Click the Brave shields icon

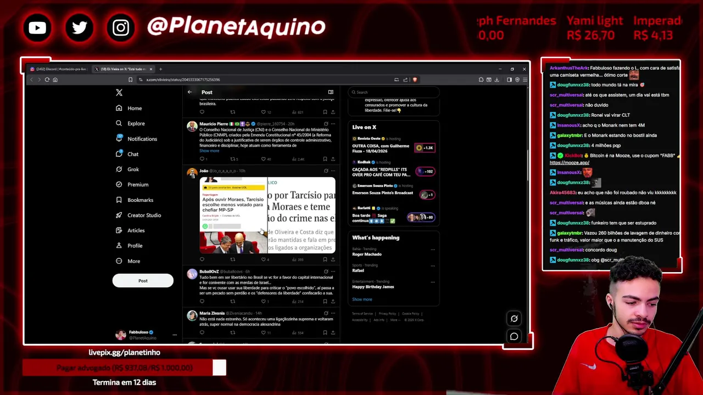point(415,80)
